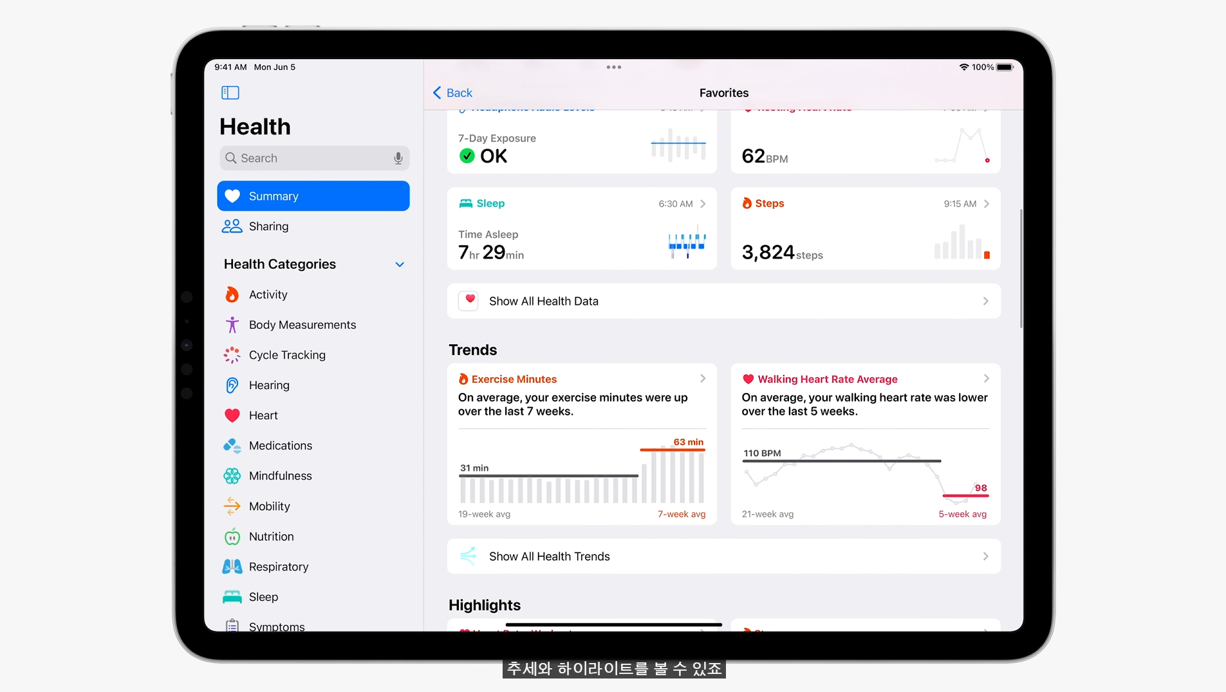Expand Walking Heart Rate Average chevron

pos(987,379)
